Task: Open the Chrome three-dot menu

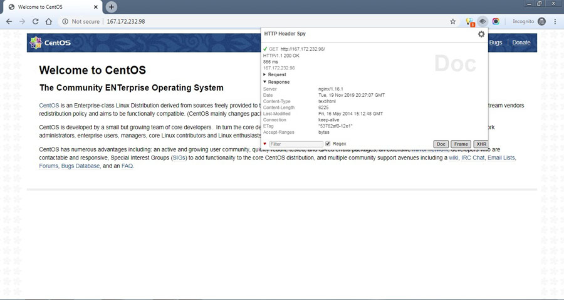Action: click(x=555, y=21)
